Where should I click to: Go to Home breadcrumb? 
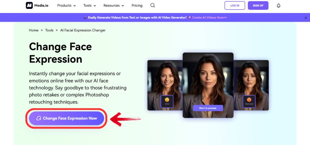coord(33,30)
